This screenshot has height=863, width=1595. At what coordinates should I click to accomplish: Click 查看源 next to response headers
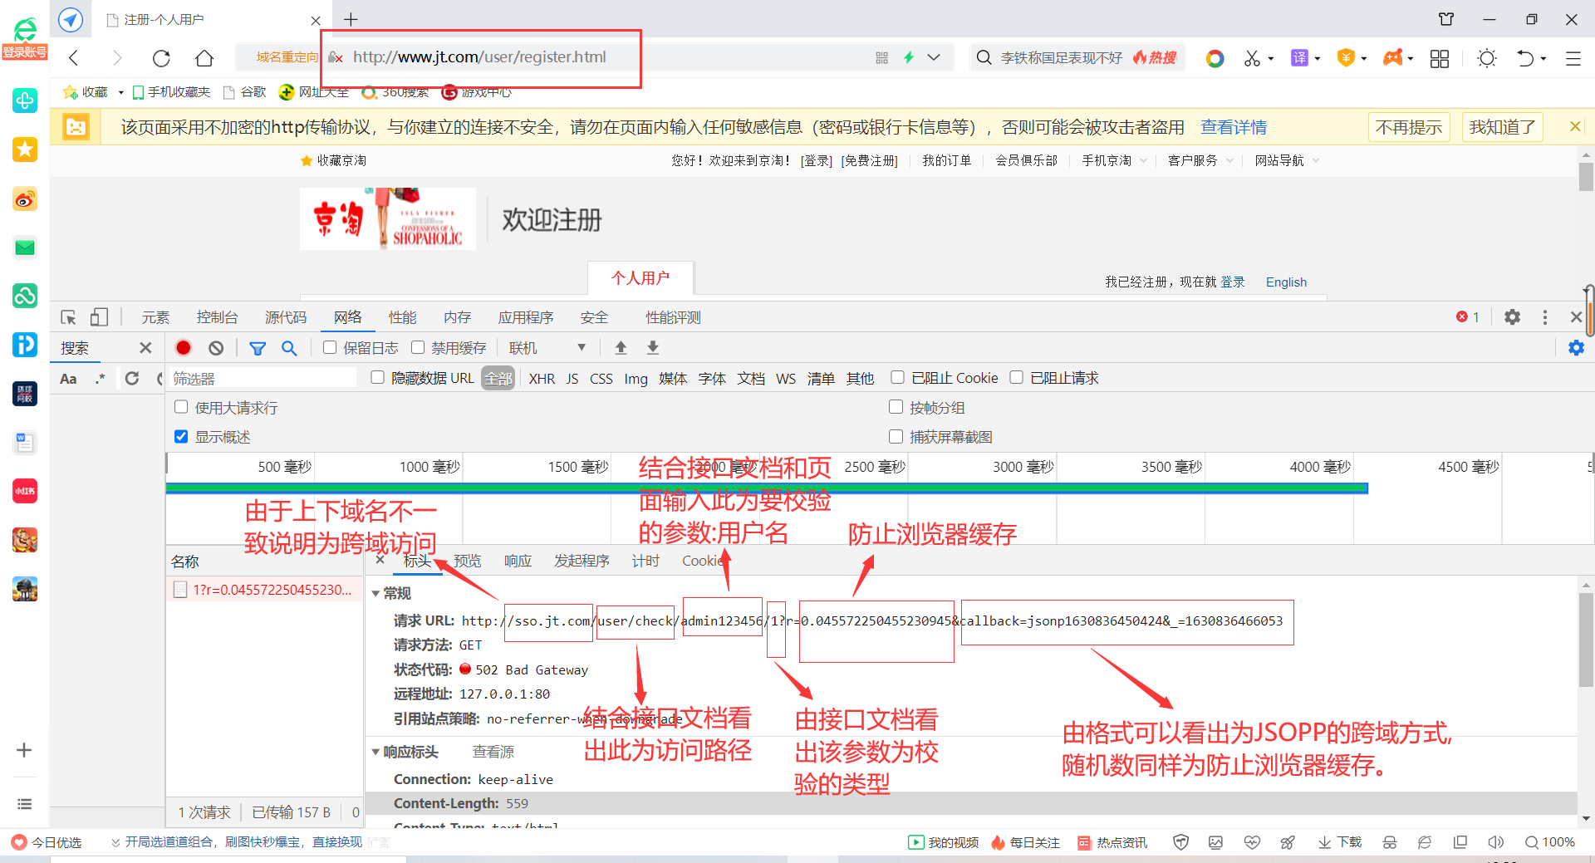(x=493, y=752)
